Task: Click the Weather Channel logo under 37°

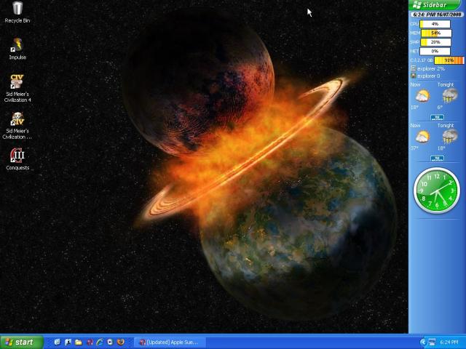Action: [x=437, y=159]
